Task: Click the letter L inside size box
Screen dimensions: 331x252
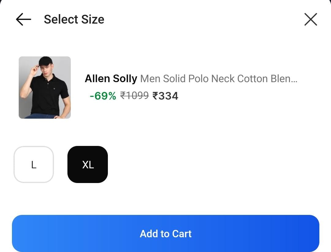Action: point(34,165)
